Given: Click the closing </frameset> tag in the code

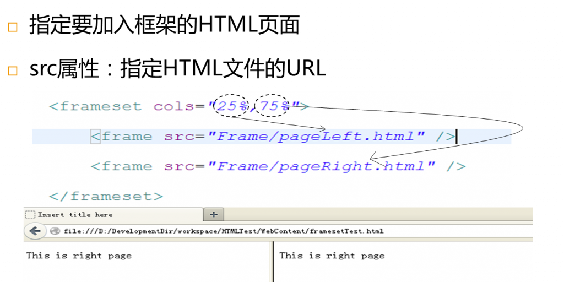Looking at the screenshot, I should 106,197.
